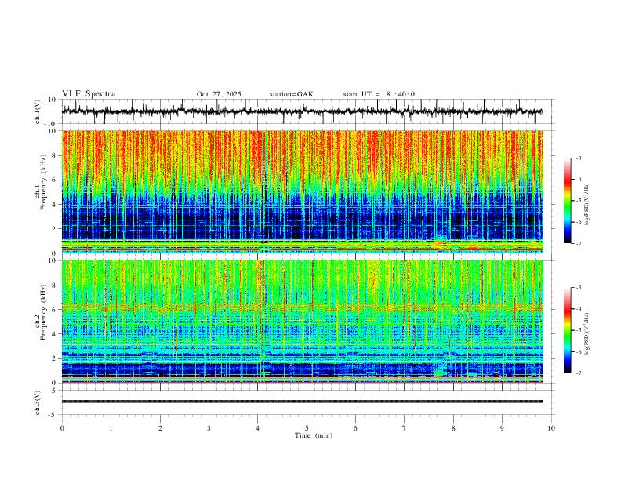Click the color bar beside ch.2 spectrogram
This screenshot has width=621, height=480.
[x=567, y=330]
